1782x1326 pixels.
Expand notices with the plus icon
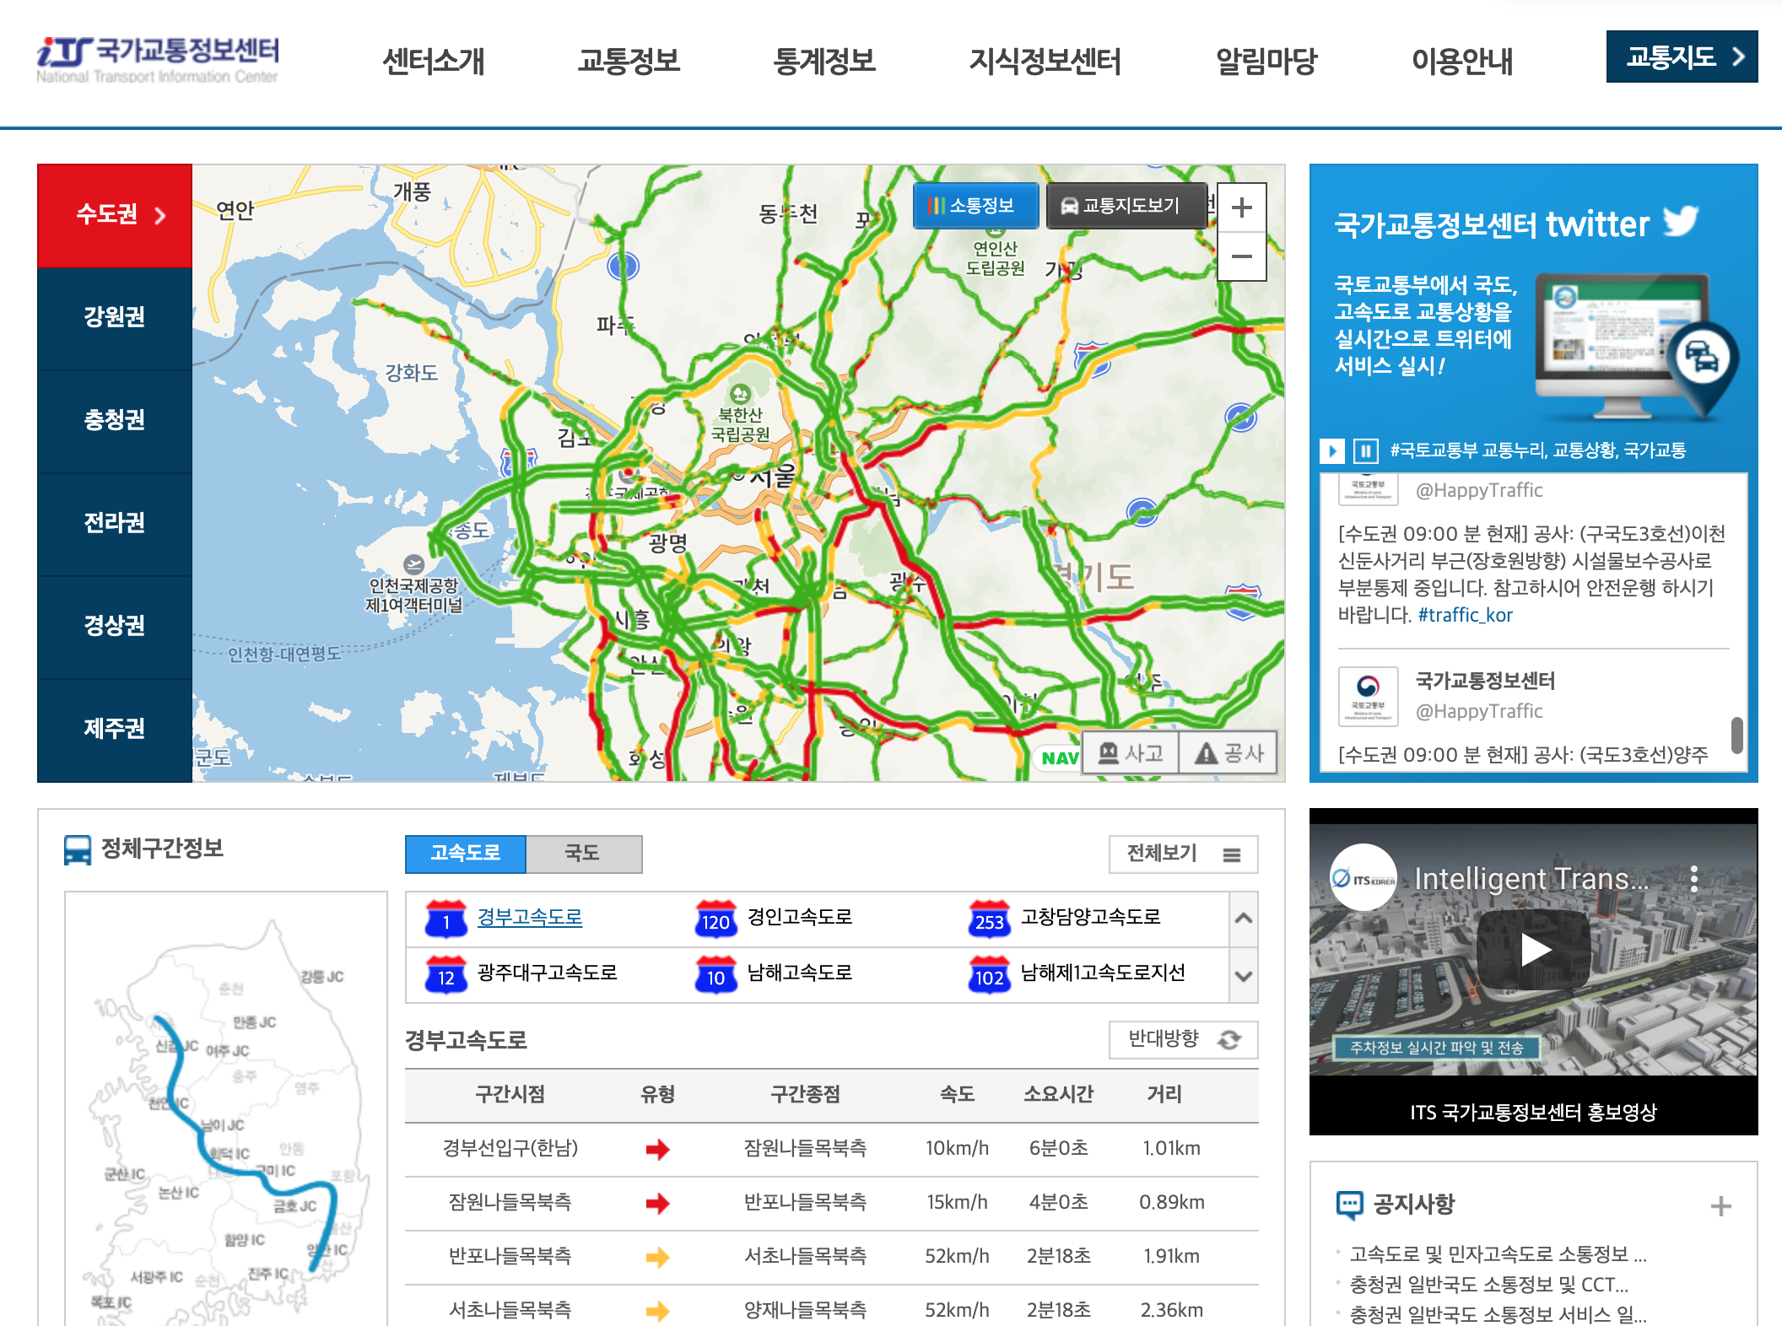[1720, 1205]
